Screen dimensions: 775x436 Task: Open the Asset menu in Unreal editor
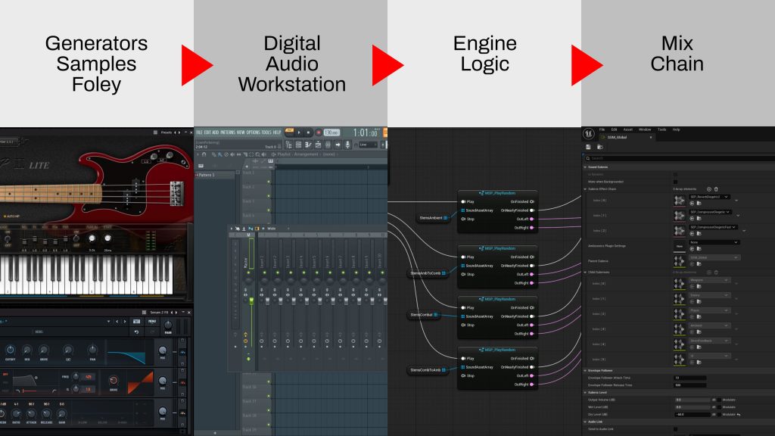pyautogui.click(x=627, y=129)
